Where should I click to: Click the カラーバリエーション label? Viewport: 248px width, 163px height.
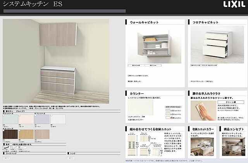(173, 107)
